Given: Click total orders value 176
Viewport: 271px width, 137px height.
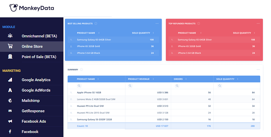Looking at the screenshot, I should pyautogui.click(x=209, y=126).
